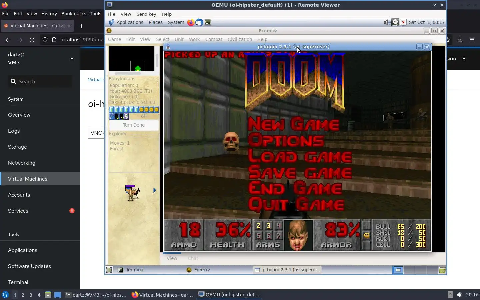480x300 pixels.
Task: Click the Freeciv global warming indicator icon
Action: tap(117, 116)
